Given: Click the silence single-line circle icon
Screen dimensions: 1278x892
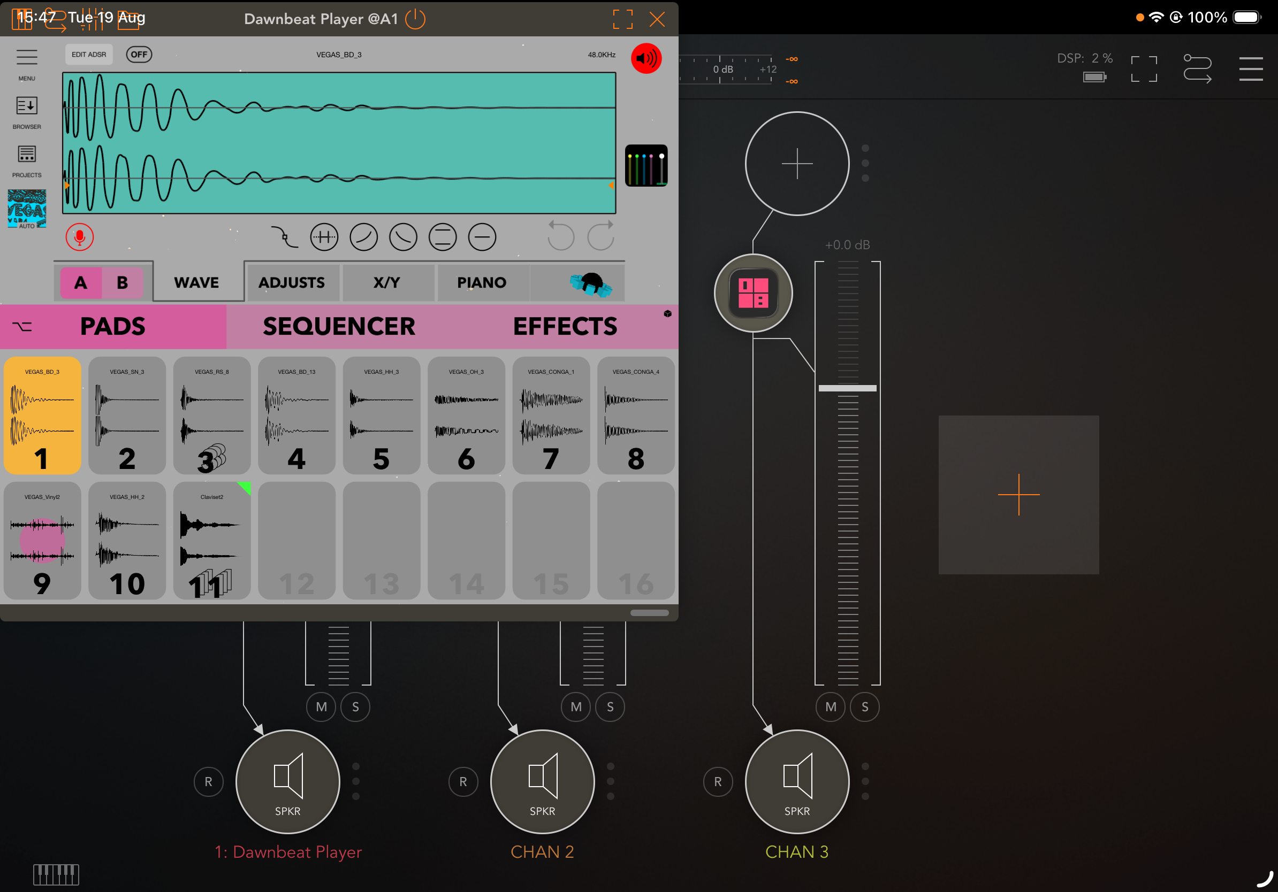Looking at the screenshot, I should [482, 237].
